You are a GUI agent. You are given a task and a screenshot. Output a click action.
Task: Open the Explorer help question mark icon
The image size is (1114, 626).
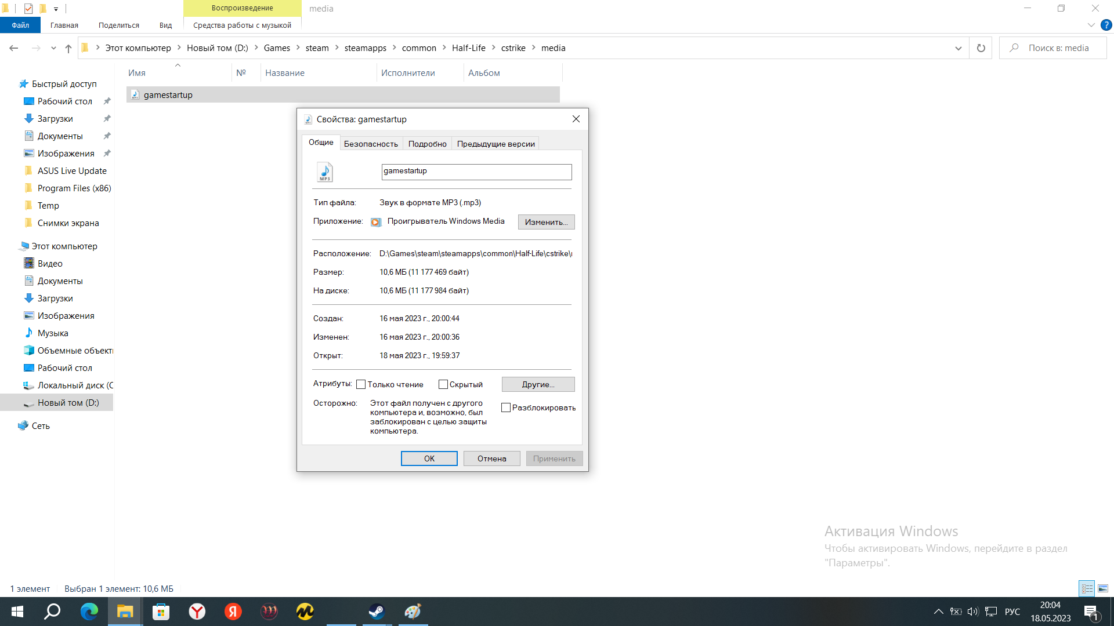tap(1106, 25)
